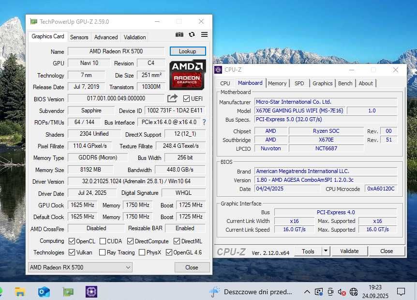Switch to GPU-Z Sensors tab
The image size is (417, 300).
(x=79, y=37)
